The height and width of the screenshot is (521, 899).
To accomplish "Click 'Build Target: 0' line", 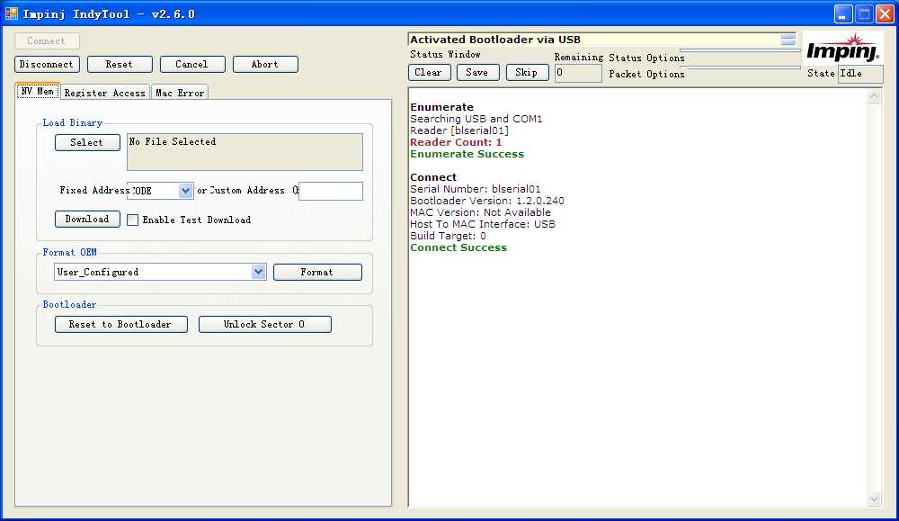I will [x=448, y=236].
